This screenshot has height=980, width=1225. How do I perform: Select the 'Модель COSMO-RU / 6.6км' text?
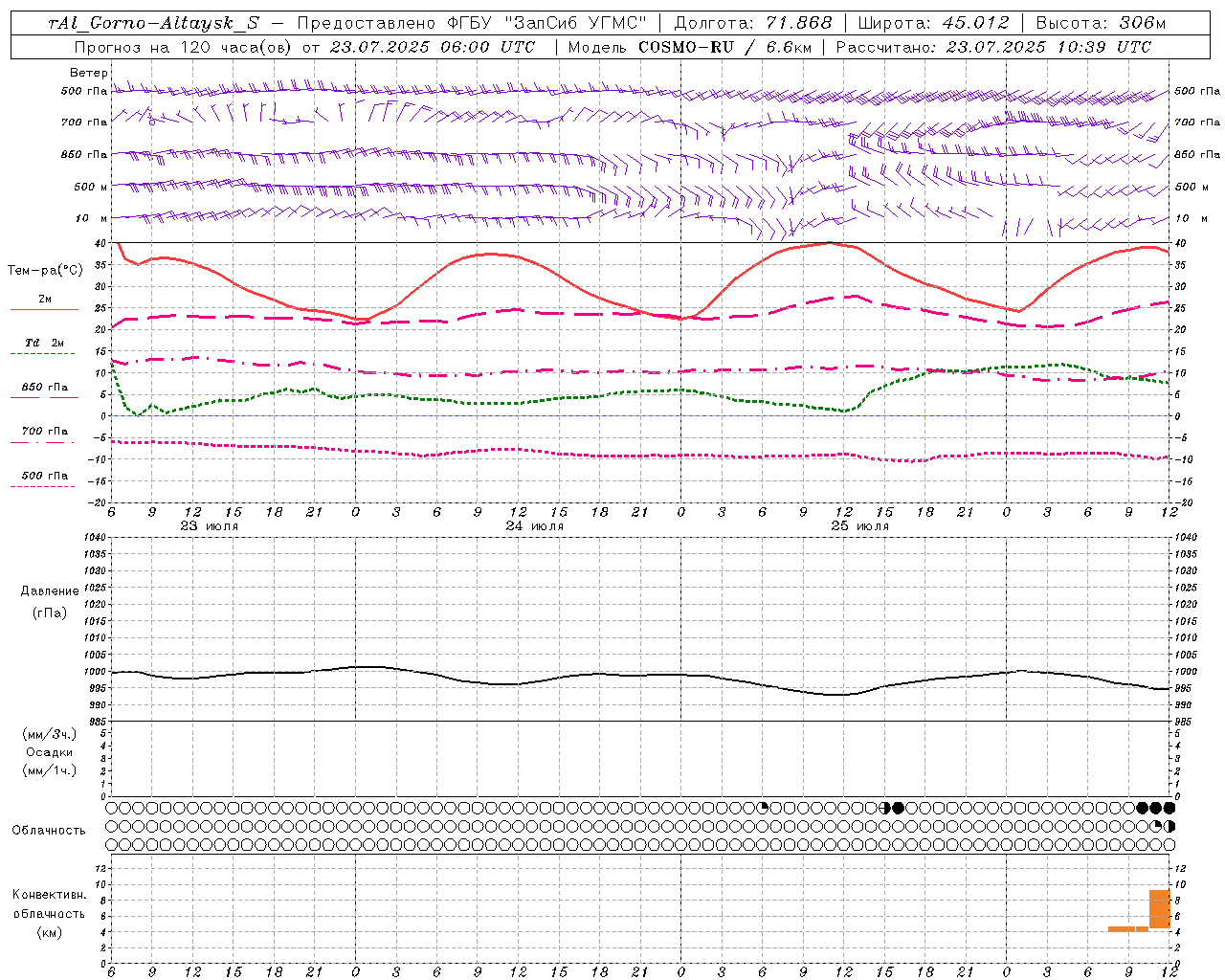pos(689,47)
